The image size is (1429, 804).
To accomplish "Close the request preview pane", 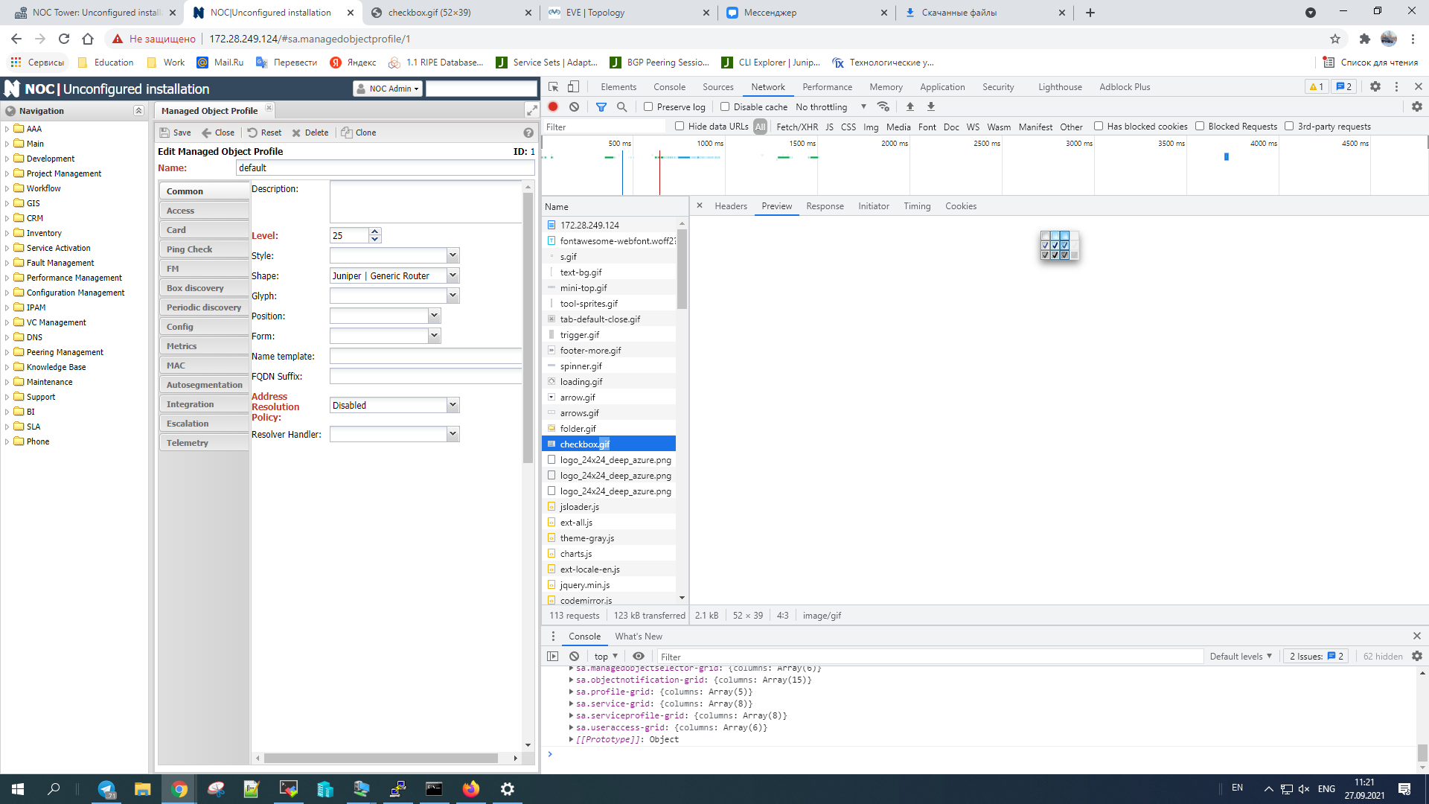I will tap(700, 205).
